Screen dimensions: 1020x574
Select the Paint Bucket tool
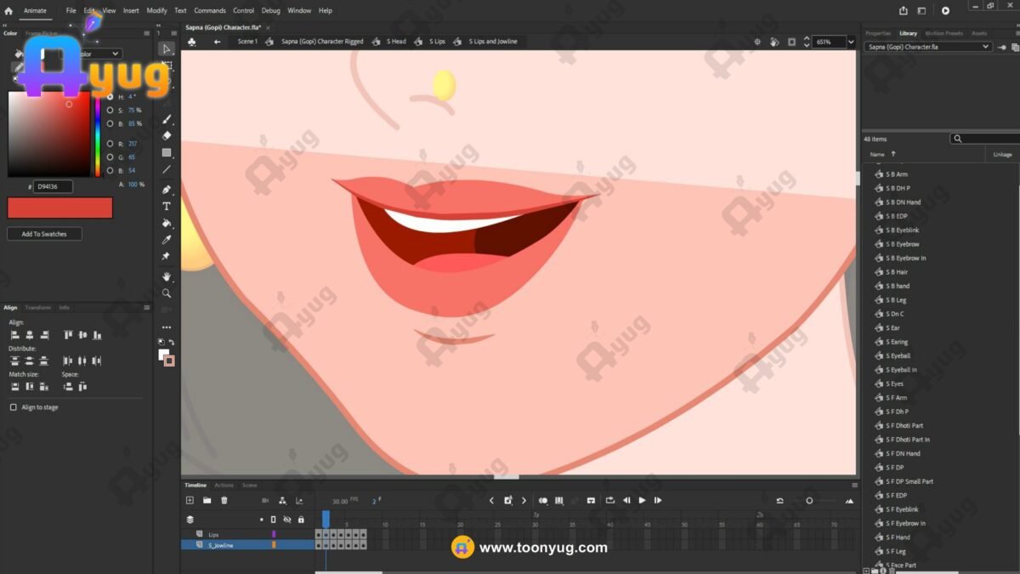167,223
